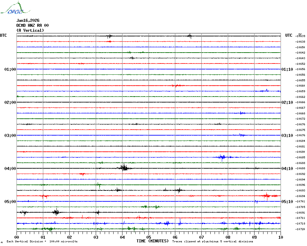Click the large black burst on 04:00 trace
Image resolution: width=307 pixels, height=246 pixels.
[124, 168]
